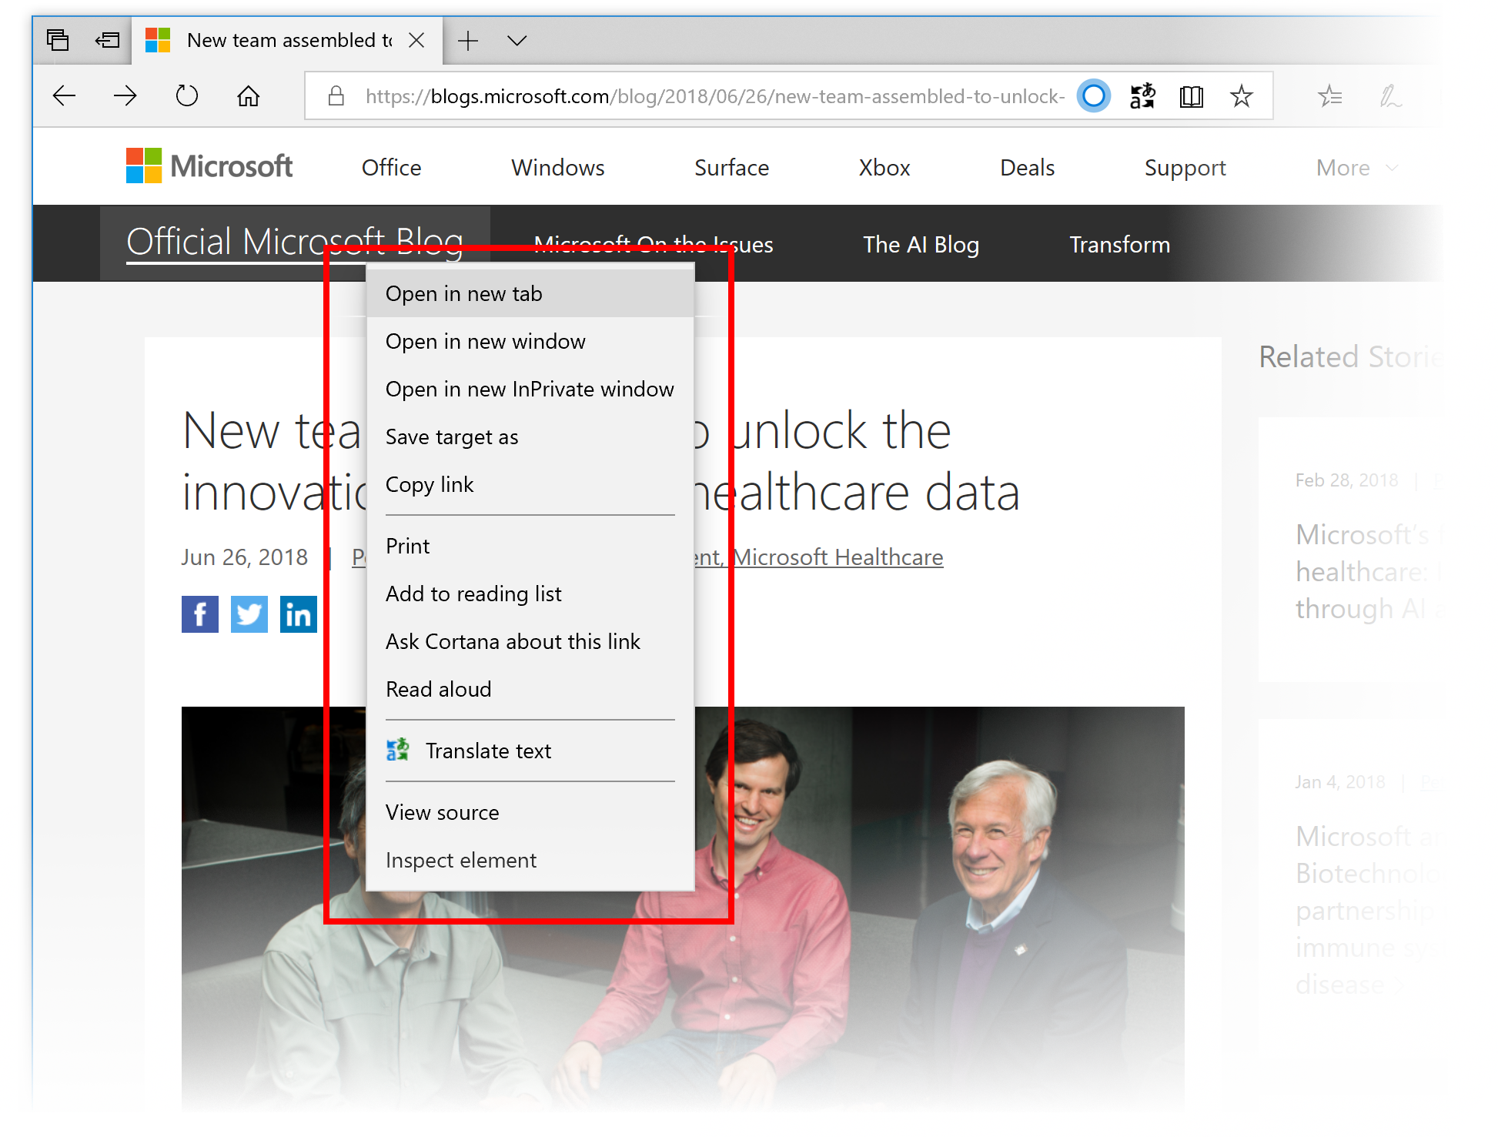Go to browser home page

tap(248, 96)
